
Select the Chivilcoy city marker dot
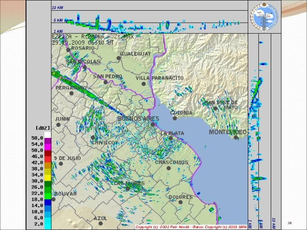[93, 138]
